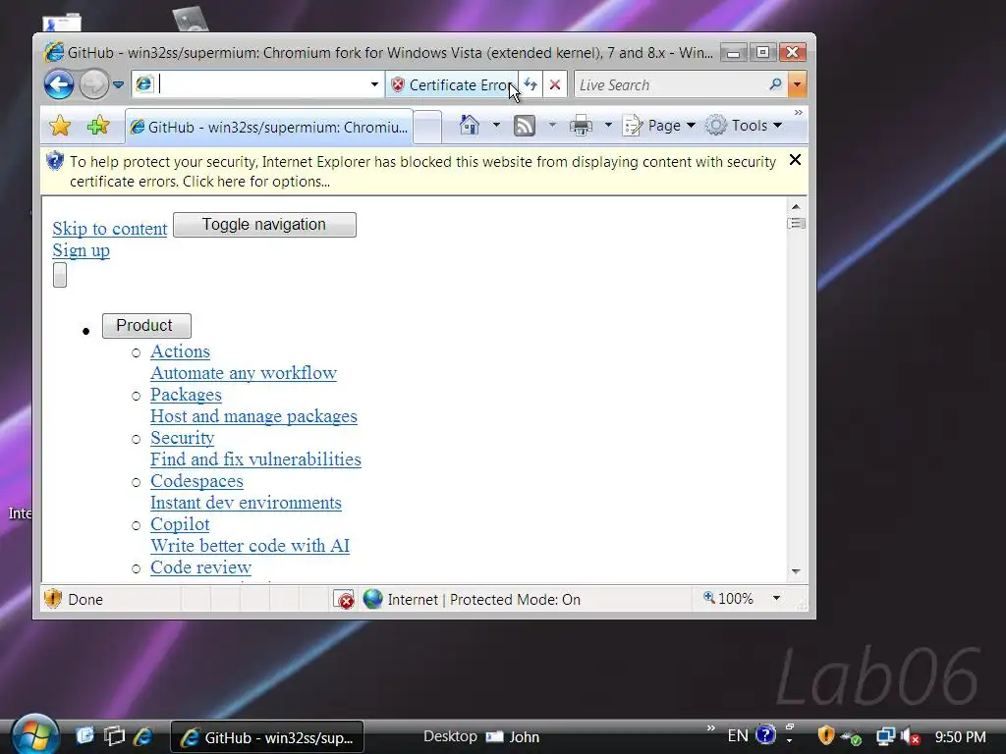The image size is (1006, 754).
Task: Open the Find and fix vulnerabilities link
Action: tap(255, 459)
